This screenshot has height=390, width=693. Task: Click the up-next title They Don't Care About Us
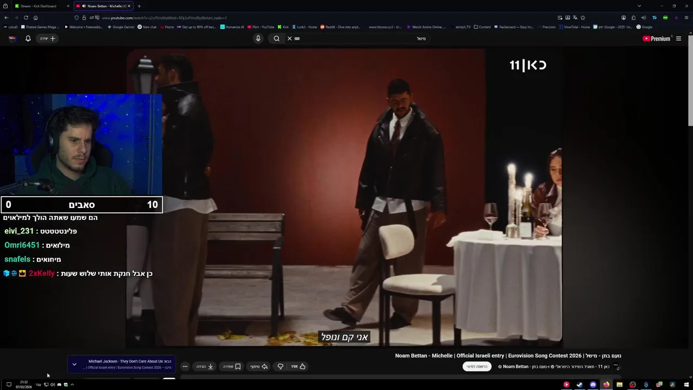[x=130, y=361]
